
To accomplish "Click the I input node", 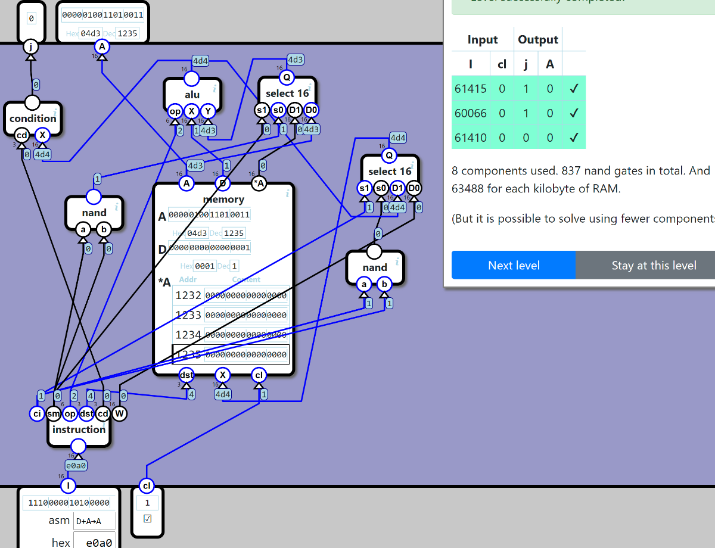I will pos(69,486).
